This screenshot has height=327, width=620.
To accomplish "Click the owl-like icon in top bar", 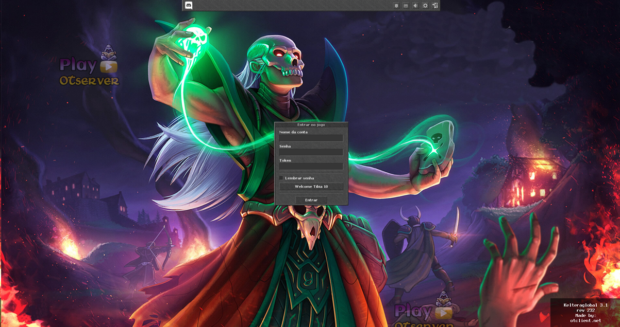I will pos(396,6).
